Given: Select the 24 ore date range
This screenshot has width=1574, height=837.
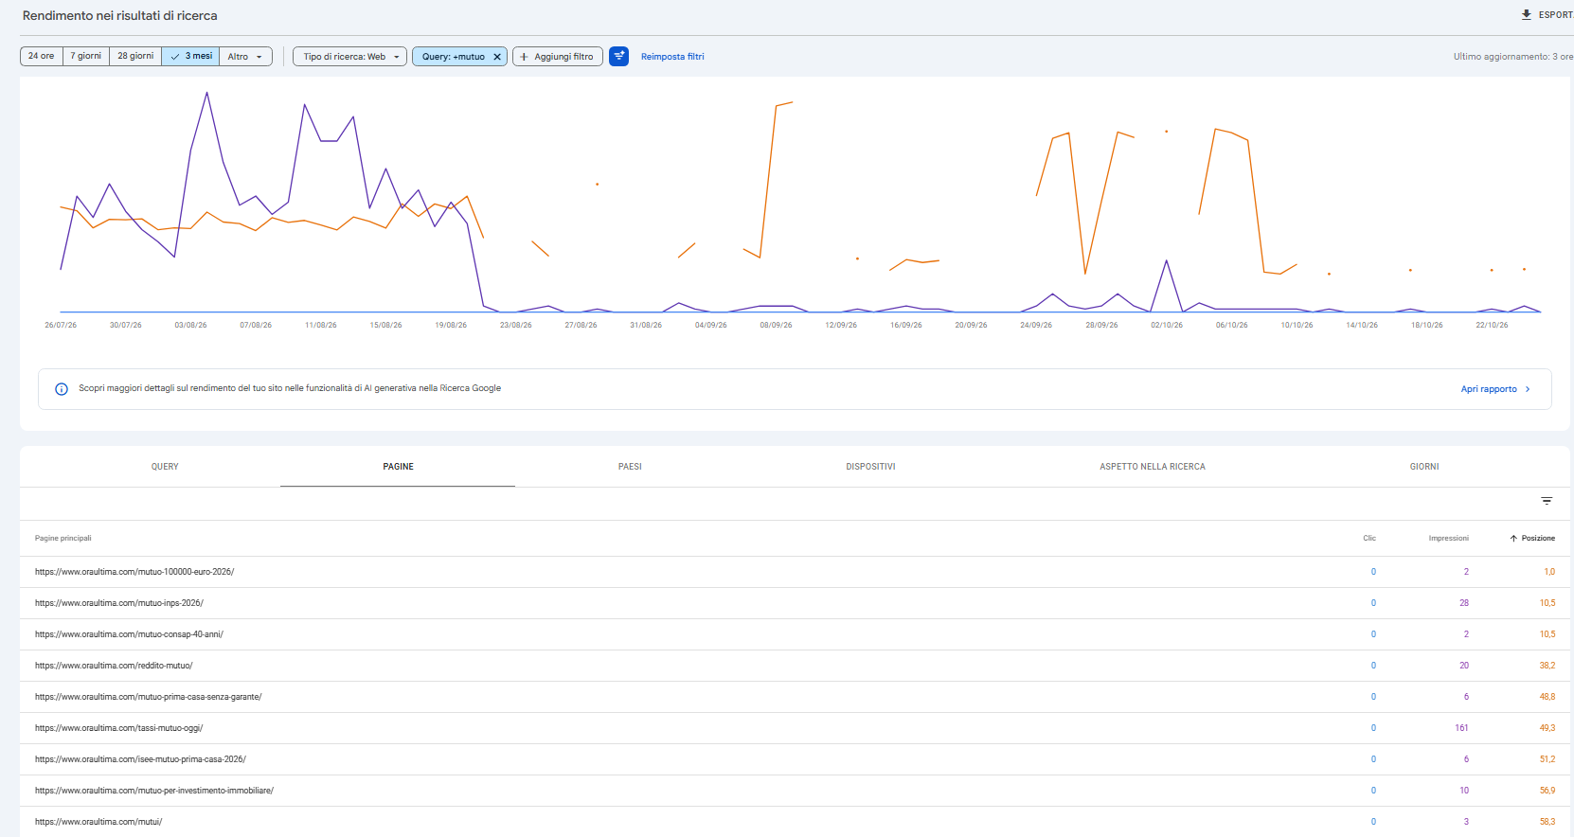Looking at the screenshot, I should pyautogui.click(x=41, y=56).
